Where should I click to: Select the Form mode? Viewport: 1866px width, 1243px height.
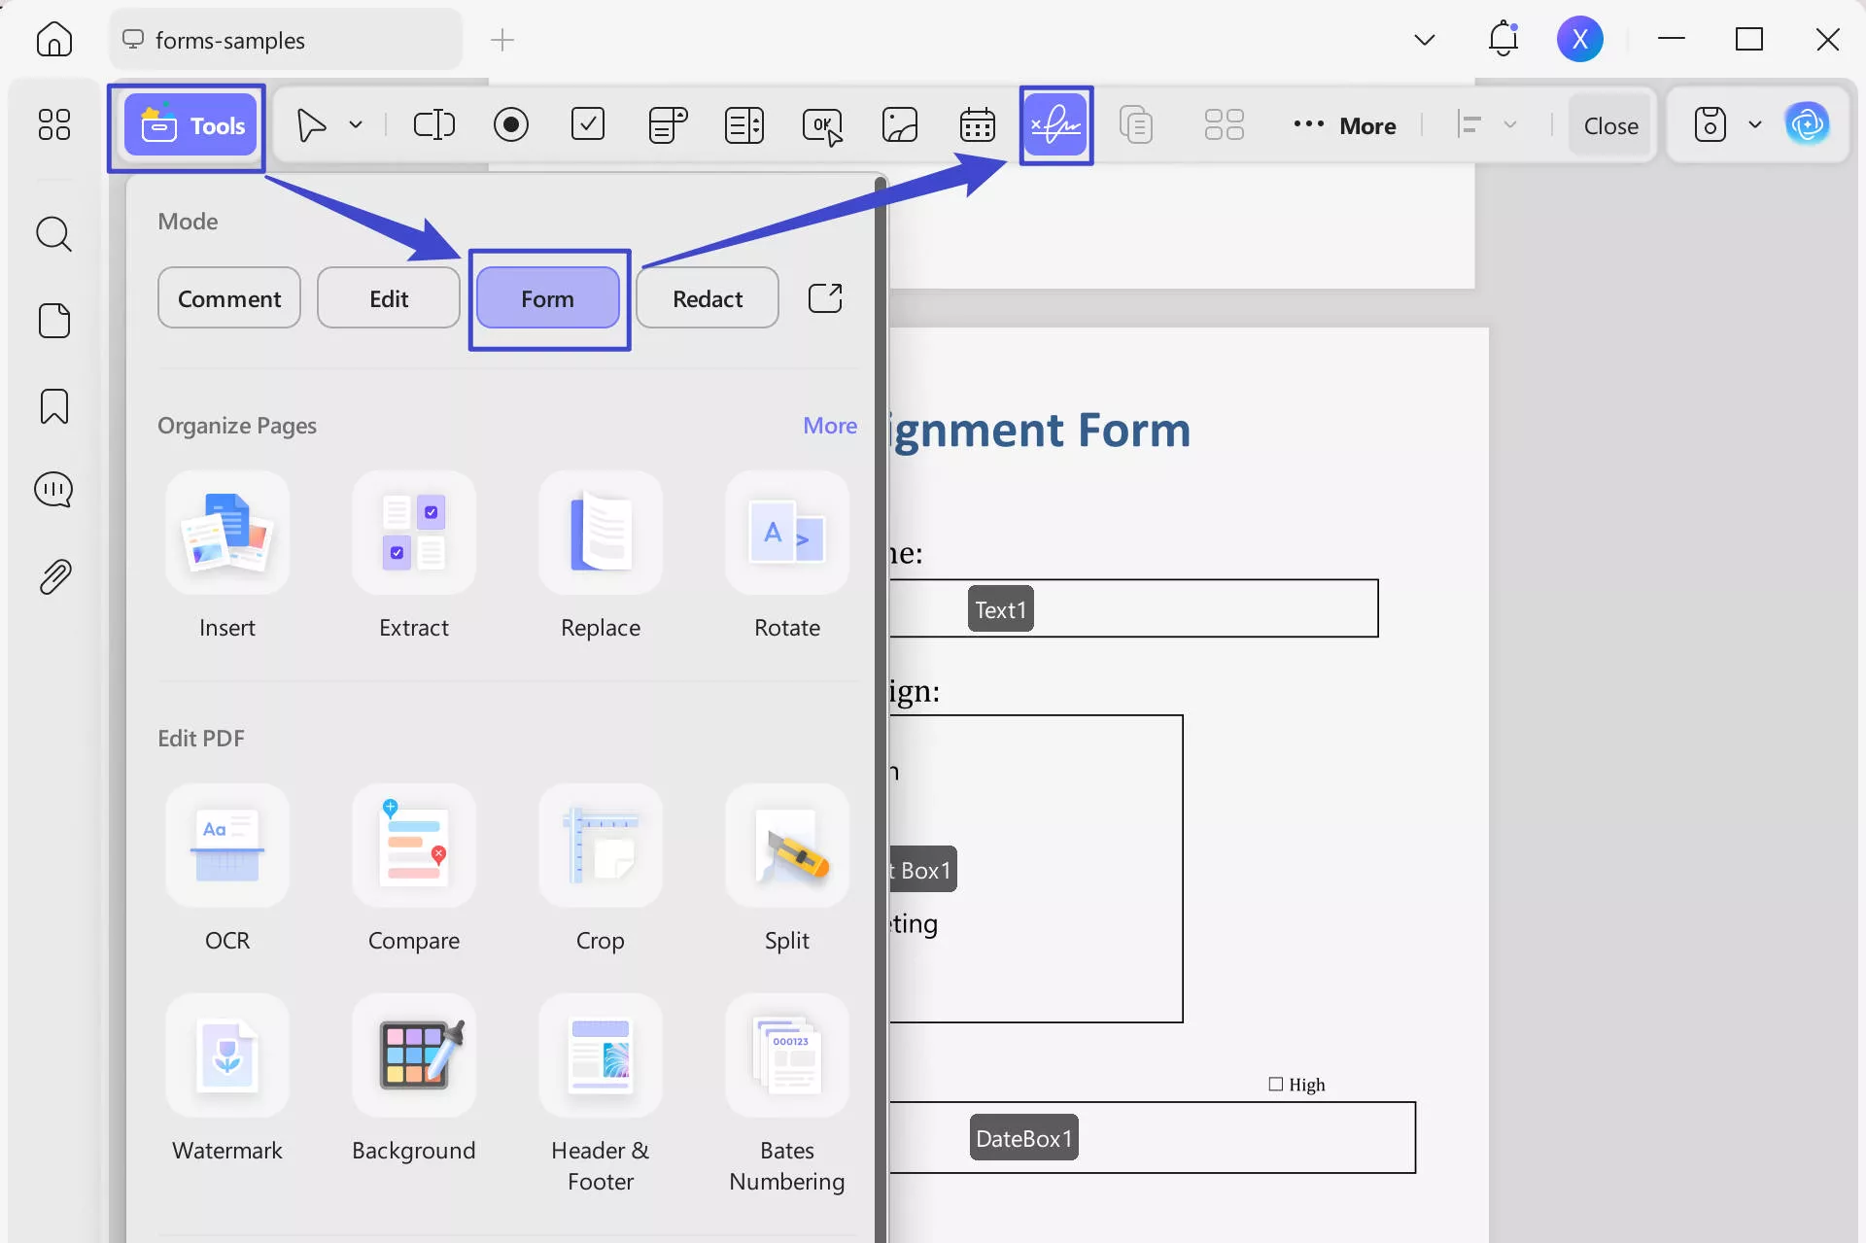[548, 297]
